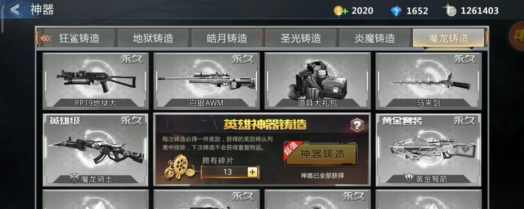Open the 道具大礼包 item card
Viewport: 524px width, 209px height.
pyautogui.click(x=318, y=81)
